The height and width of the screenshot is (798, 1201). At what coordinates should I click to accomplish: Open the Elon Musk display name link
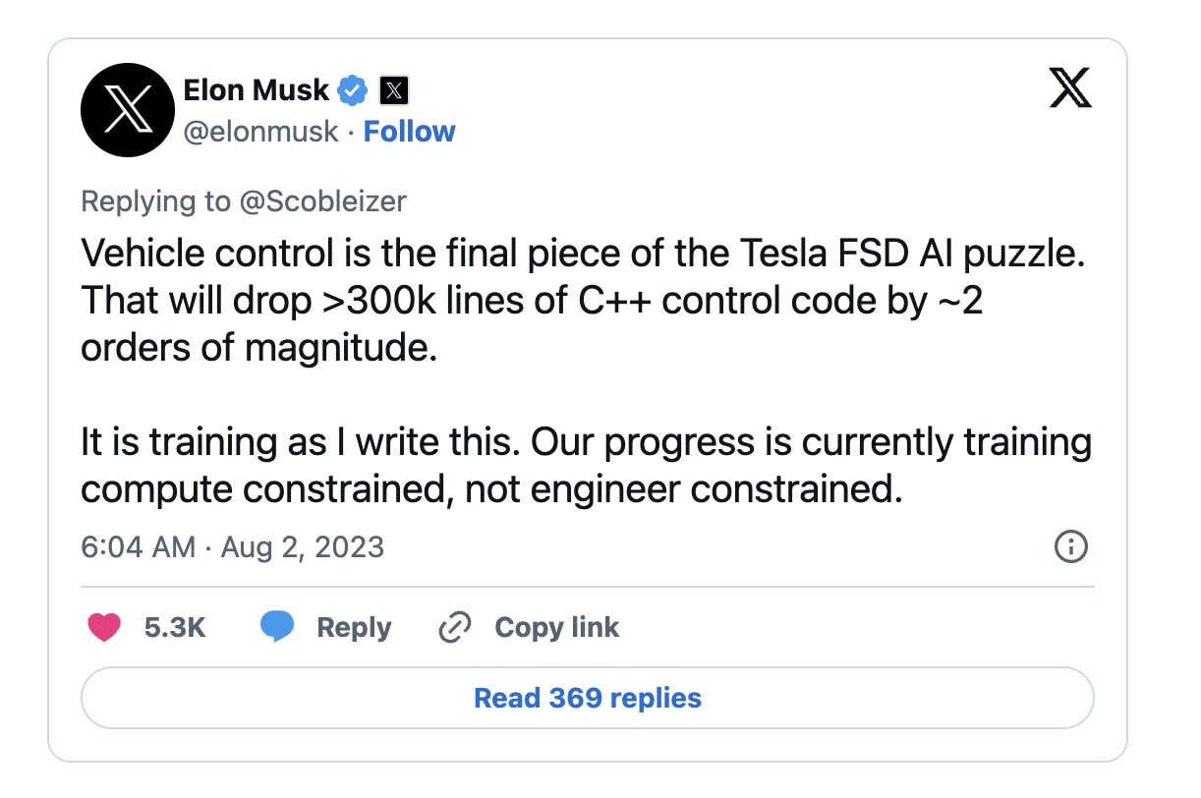click(256, 90)
